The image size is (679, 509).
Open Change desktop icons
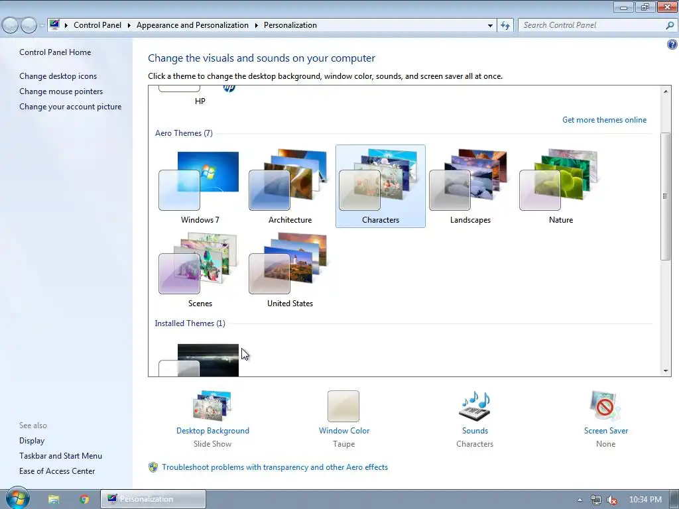58,76
